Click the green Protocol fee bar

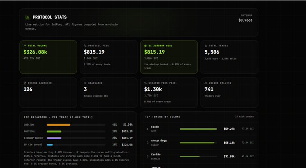(x=54, y=132)
